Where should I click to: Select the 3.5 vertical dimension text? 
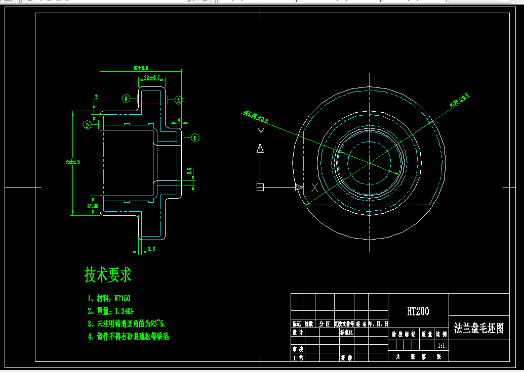pos(190,171)
